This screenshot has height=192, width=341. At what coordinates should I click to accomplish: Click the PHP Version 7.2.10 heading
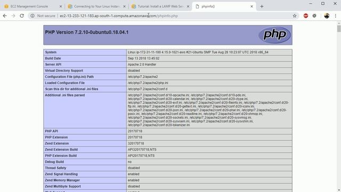click(86, 32)
